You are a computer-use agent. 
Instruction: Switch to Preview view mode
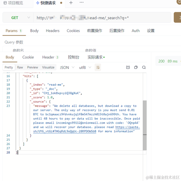click(x=33, y=67)
